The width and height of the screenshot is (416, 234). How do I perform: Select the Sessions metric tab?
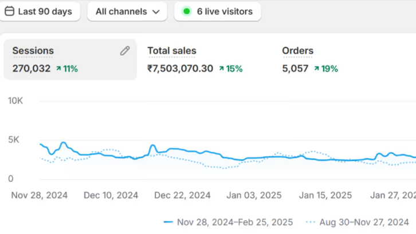pos(33,51)
